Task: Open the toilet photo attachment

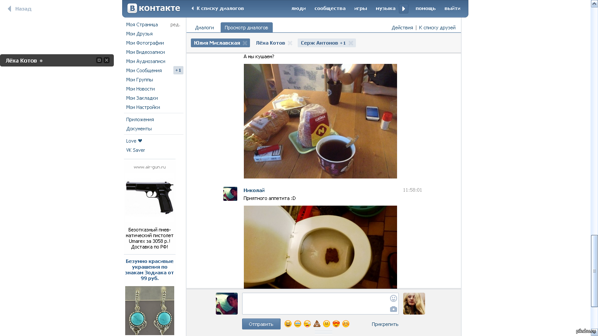Action: coord(320,247)
